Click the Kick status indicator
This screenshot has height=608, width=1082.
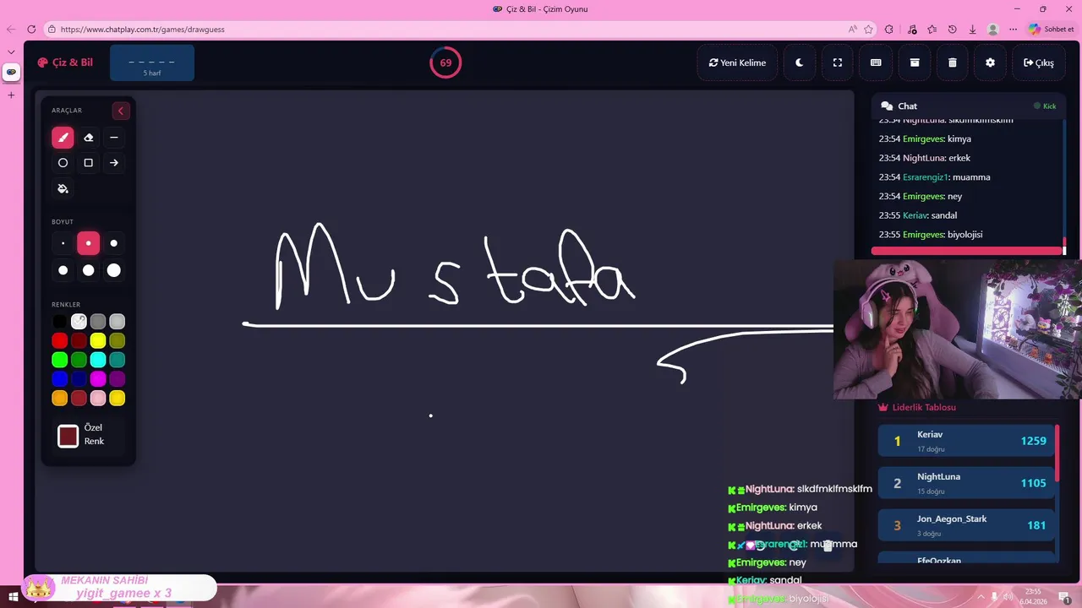coord(1045,106)
